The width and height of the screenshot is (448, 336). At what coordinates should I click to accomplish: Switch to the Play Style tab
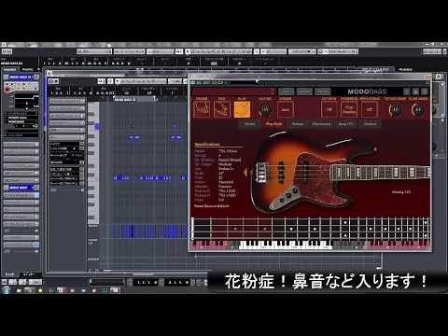click(x=273, y=124)
